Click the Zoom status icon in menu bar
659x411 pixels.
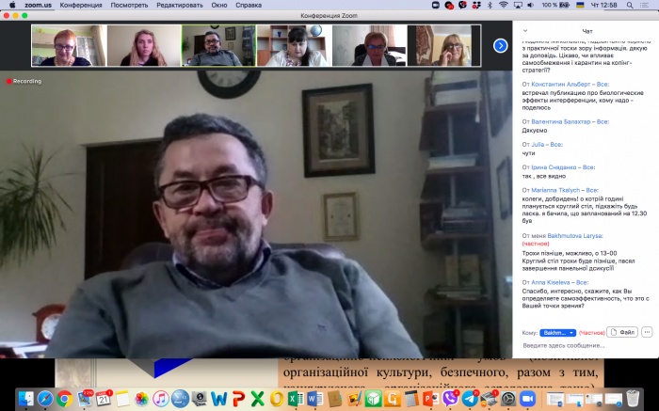click(x=435, y=5)
